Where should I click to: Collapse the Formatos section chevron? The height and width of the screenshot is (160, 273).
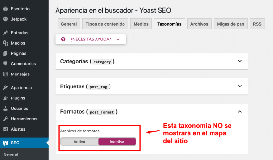240,112
